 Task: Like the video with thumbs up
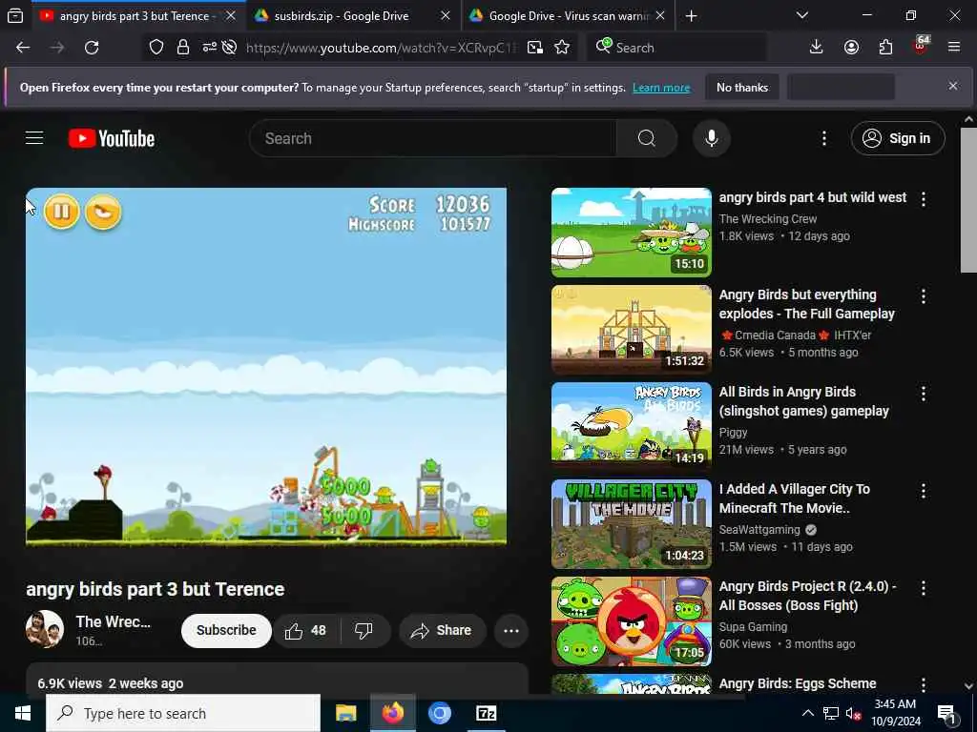click(x=306, y=631)
